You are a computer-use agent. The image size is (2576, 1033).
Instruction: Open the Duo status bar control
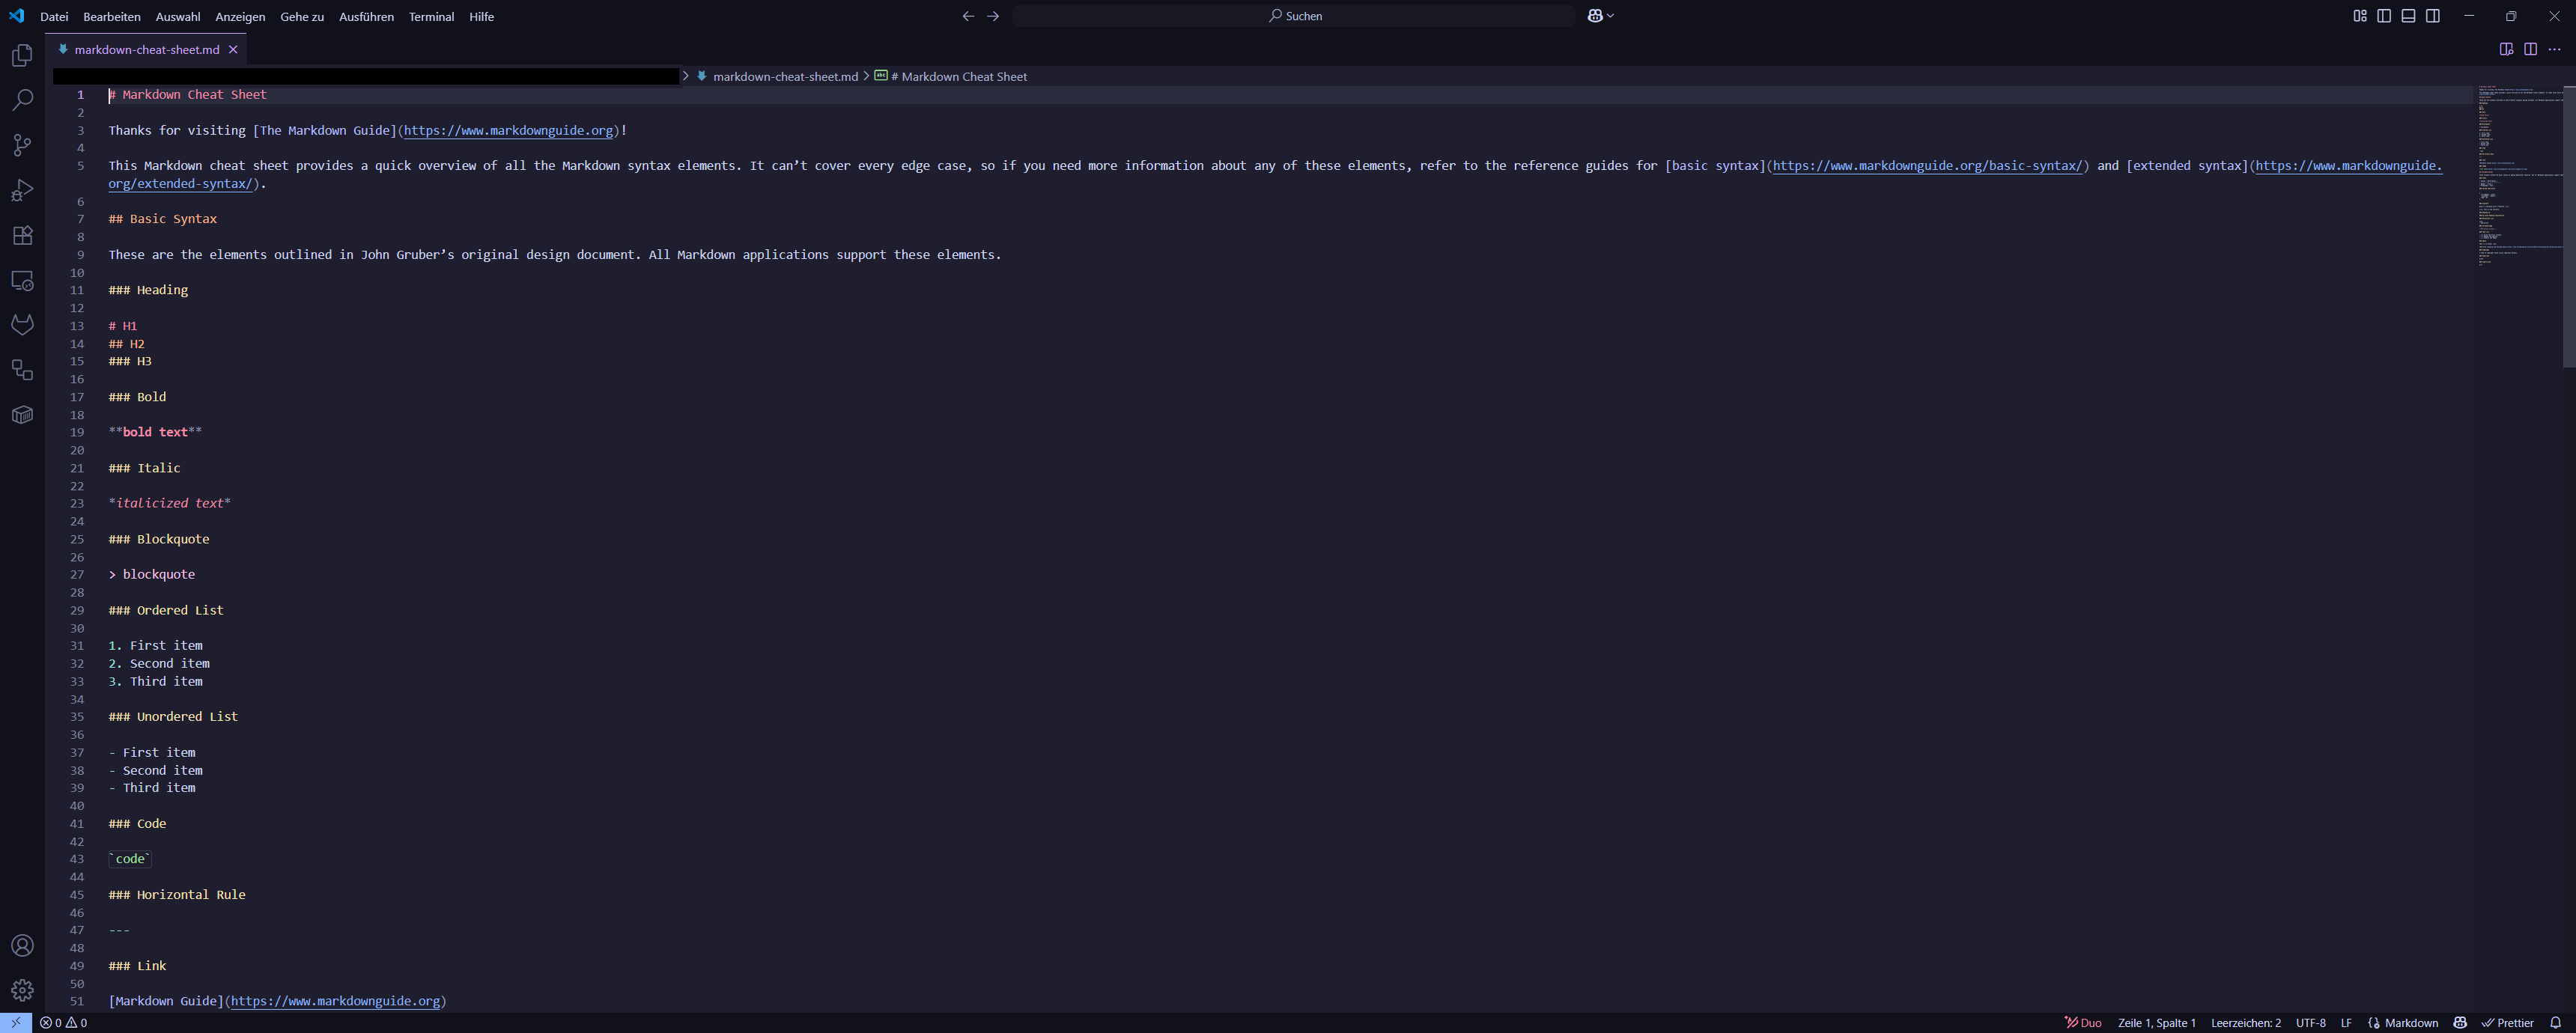2083,1023
